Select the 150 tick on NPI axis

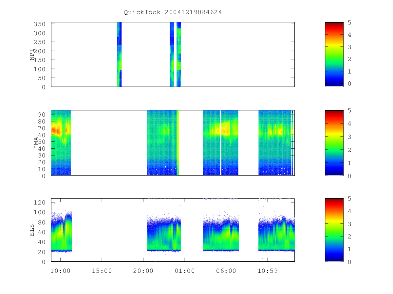click(39, 60)
